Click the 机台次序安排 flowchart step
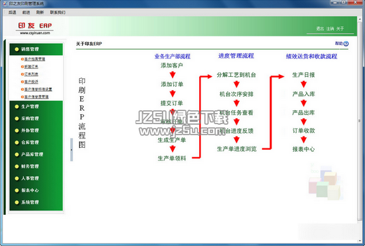This screenshot has width=365, height=246. 236,94
